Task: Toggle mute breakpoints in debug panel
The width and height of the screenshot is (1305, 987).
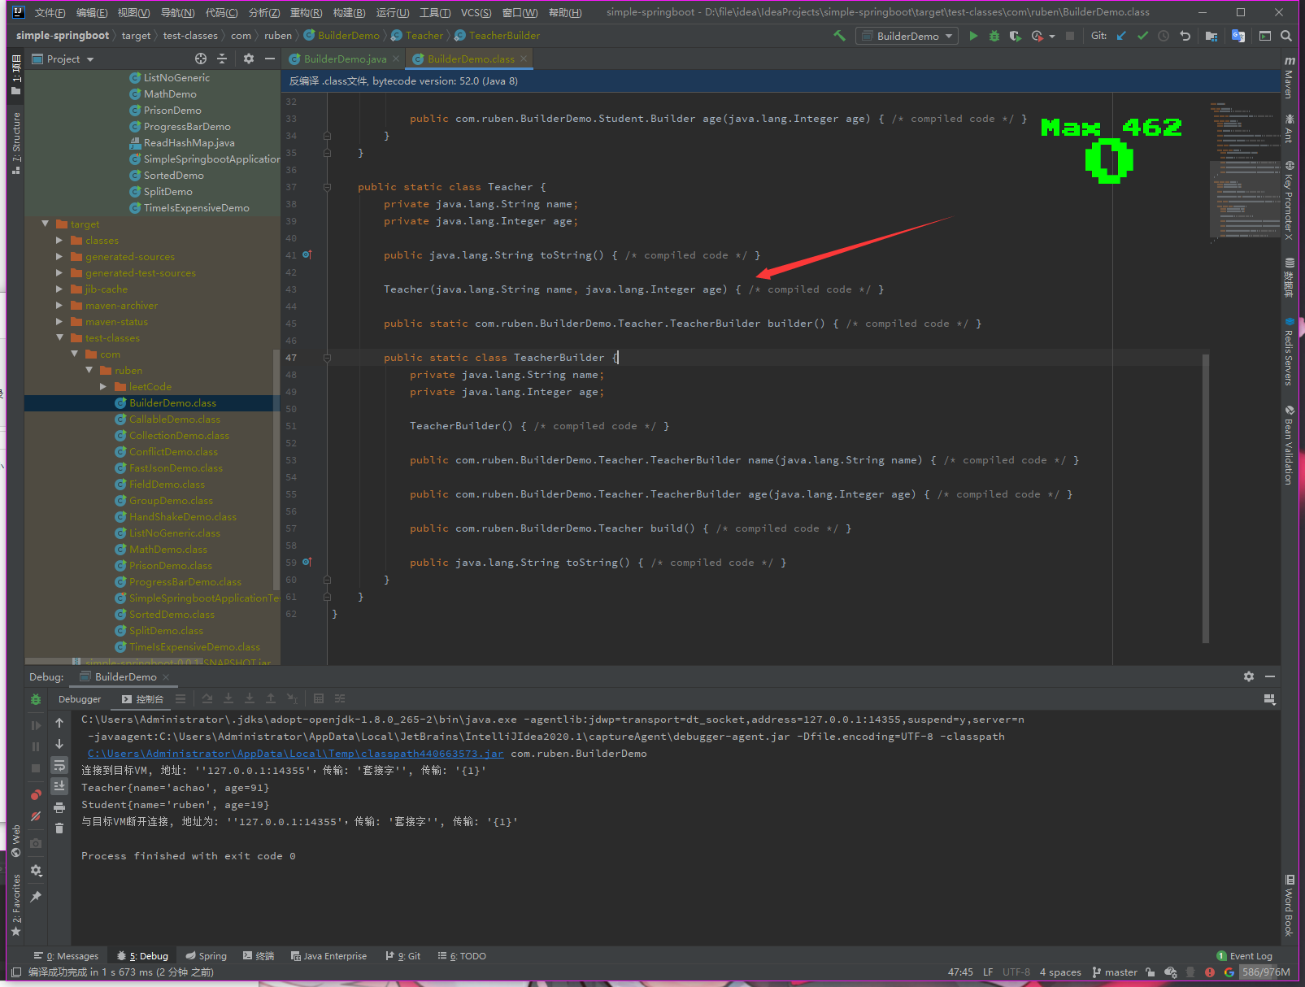Action: click(x=36, y=816)
